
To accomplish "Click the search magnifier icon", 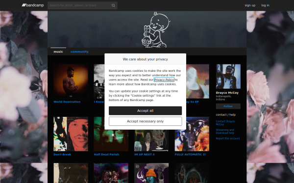I will [113, 5].
